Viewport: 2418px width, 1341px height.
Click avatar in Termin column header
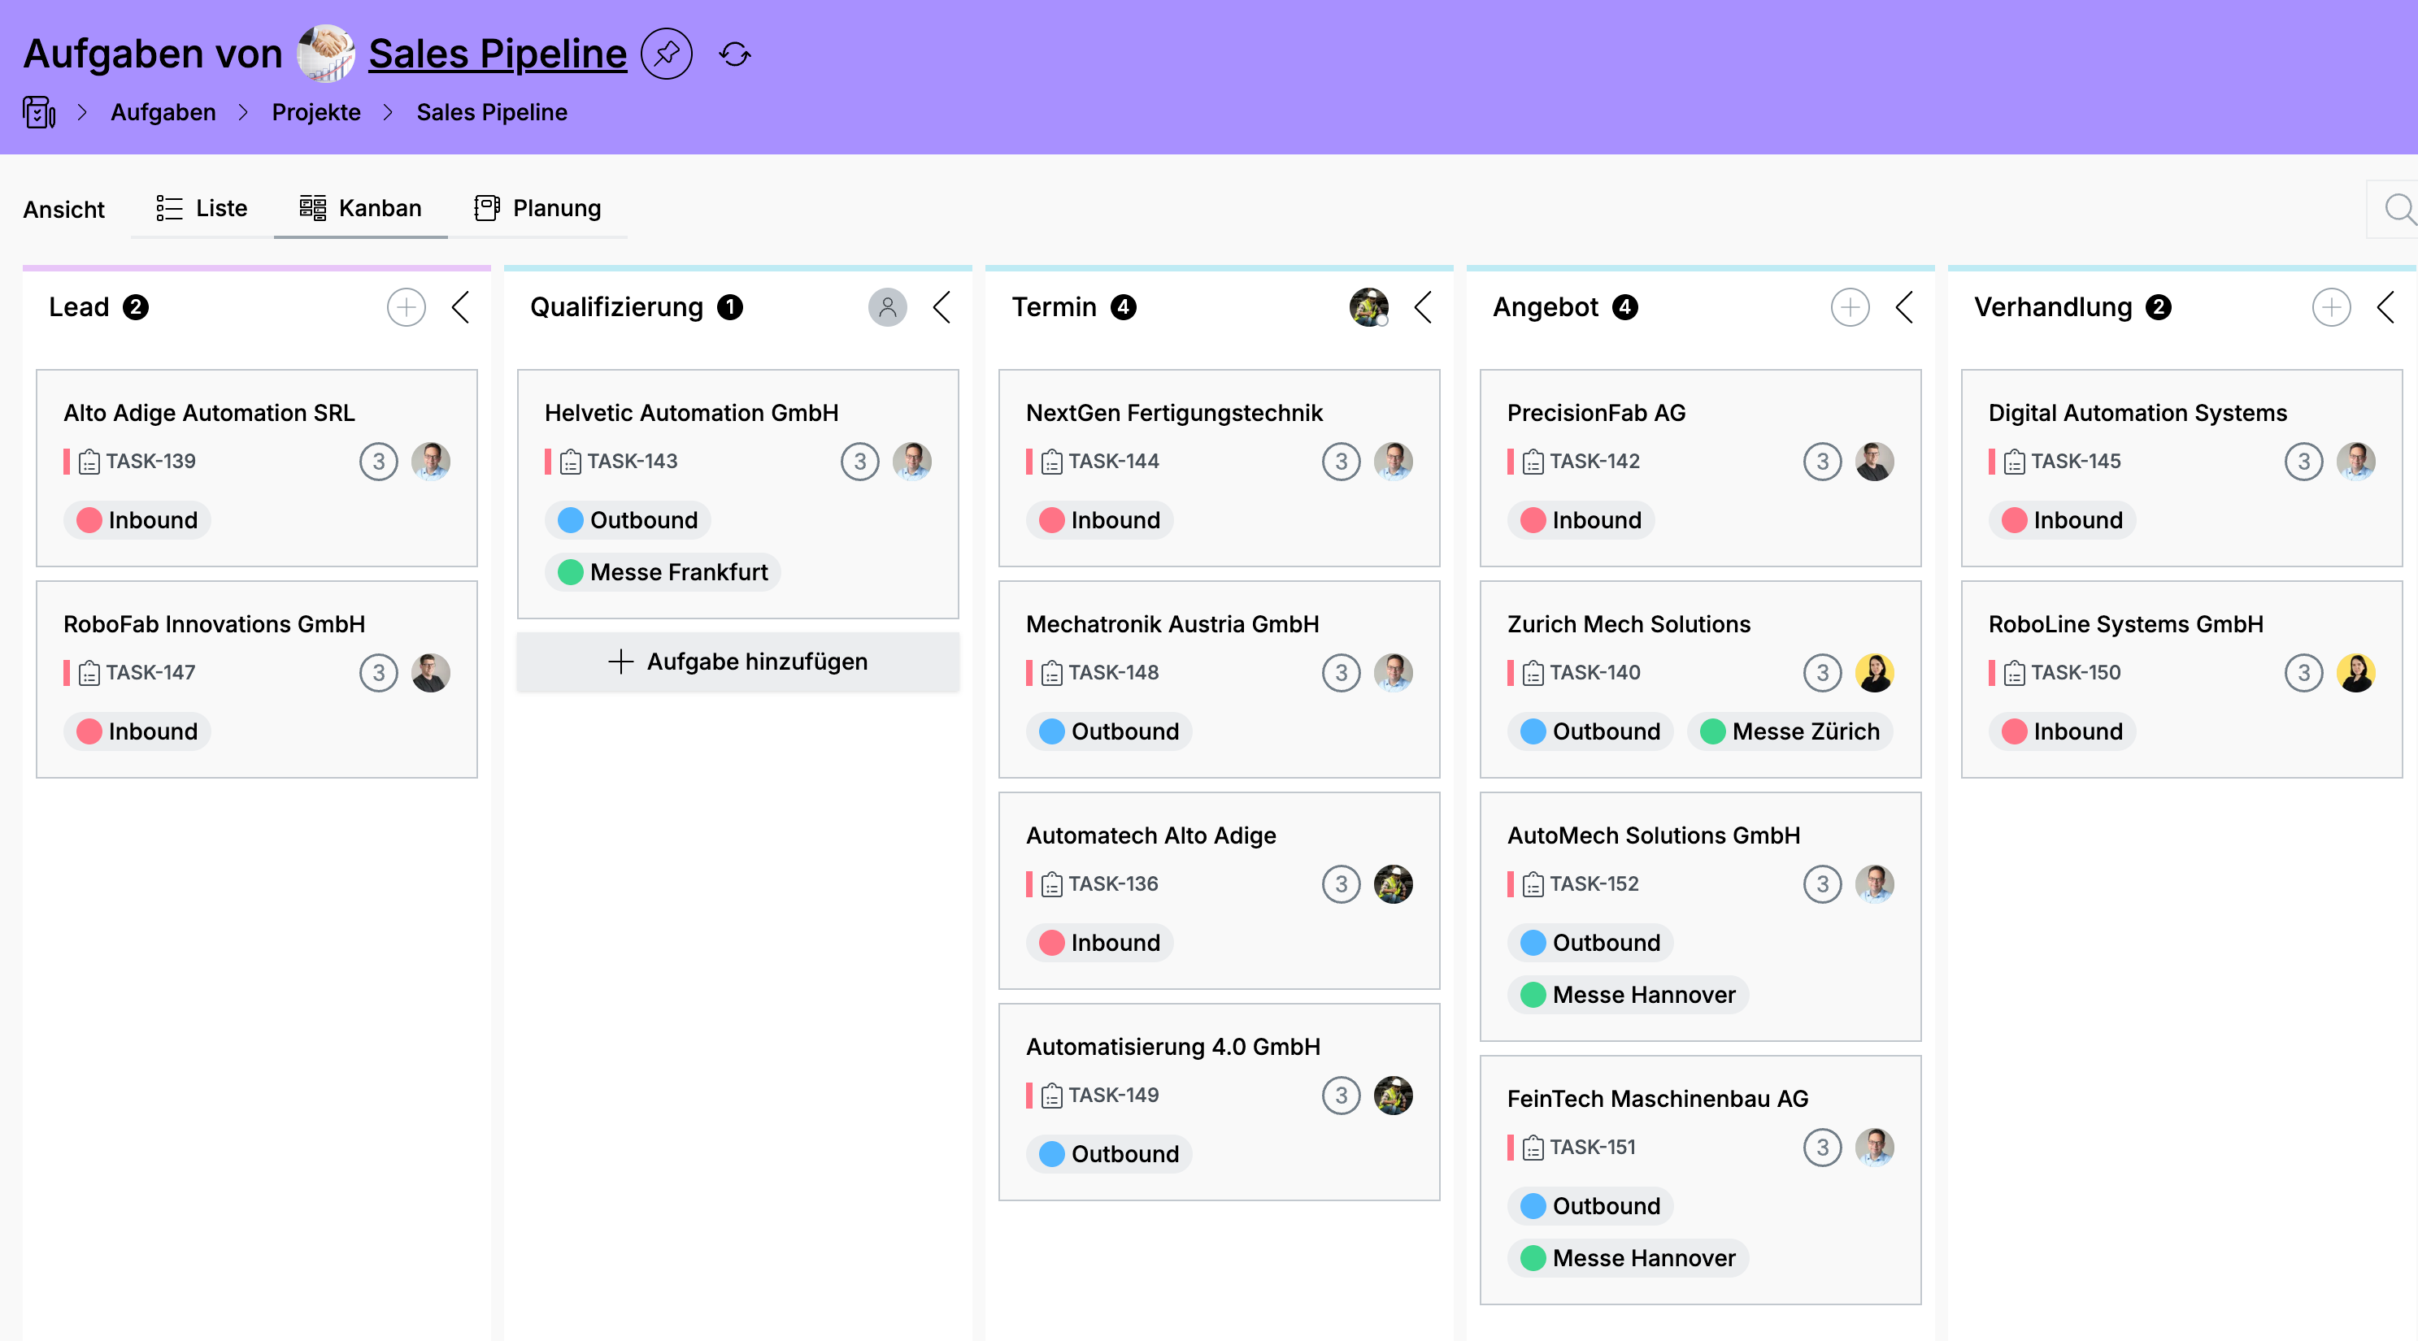(x=1368, y=307)
